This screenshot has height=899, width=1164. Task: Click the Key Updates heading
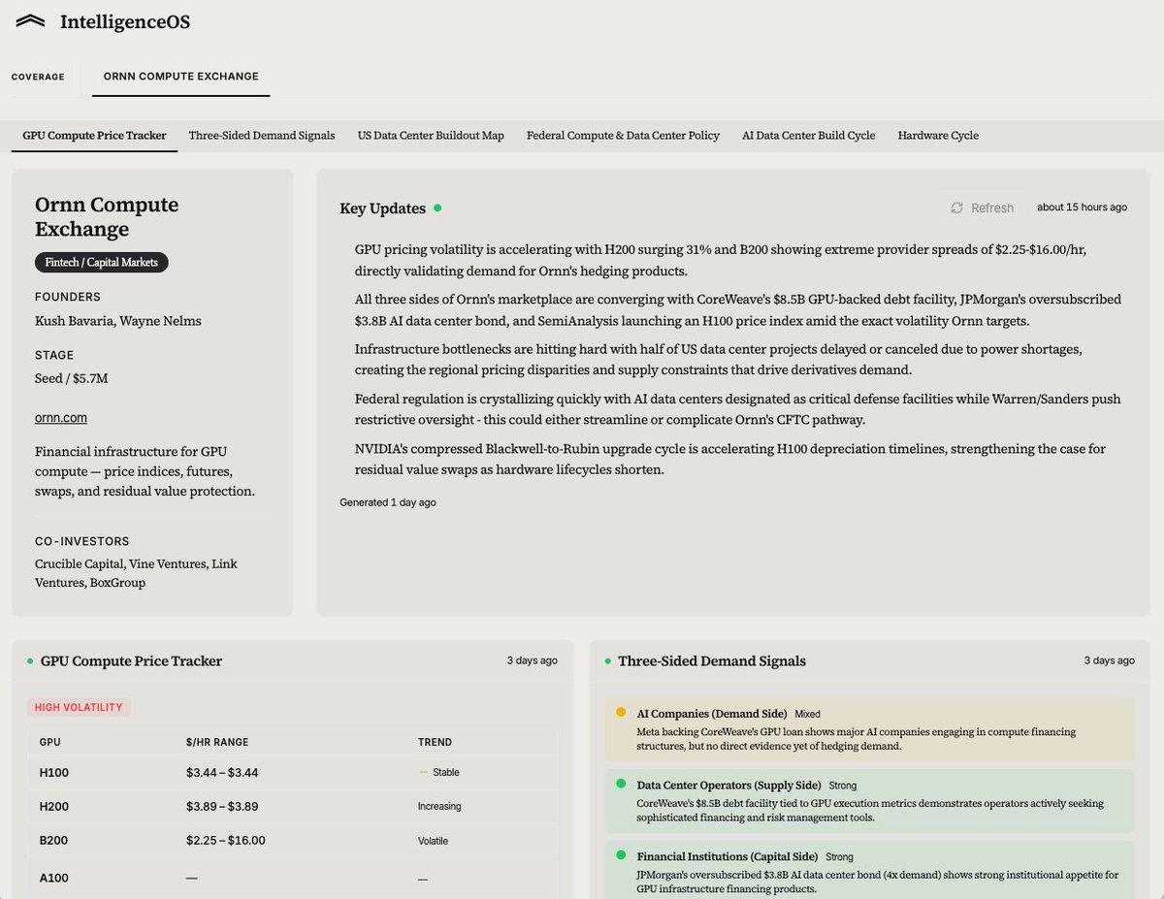[382, 209]
